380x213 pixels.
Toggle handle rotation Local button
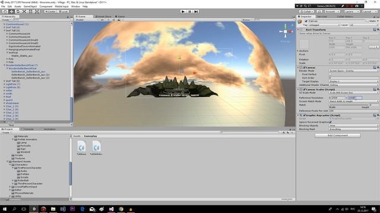point(63,12)
